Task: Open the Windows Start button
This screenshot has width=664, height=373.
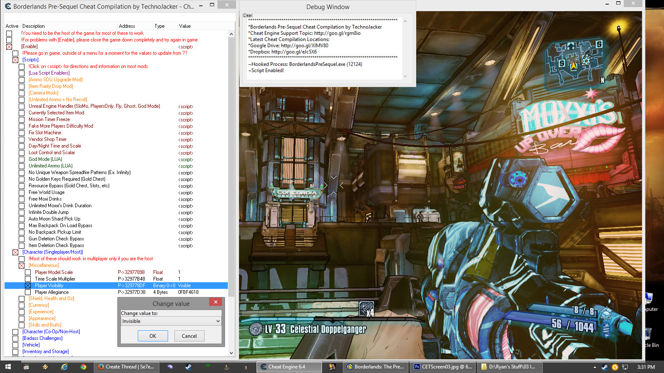Action: point(8,367)
